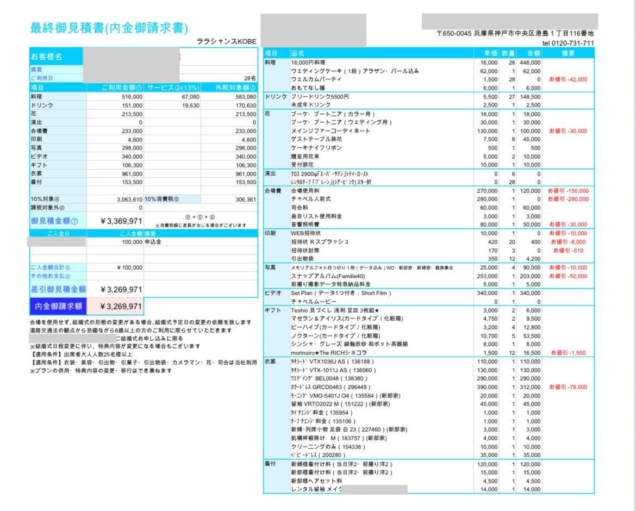636x511 pixels.
Task: Select the フリードリンク5500円 item
Action: [320, 97]
